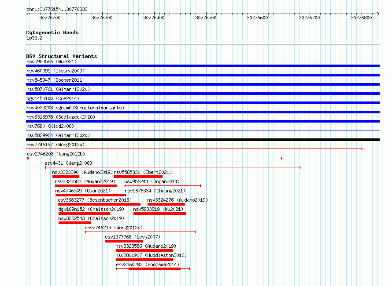Open nsv4746949 (Quan2021) label
The image size is (392, 286).
[x=83, y=191]
